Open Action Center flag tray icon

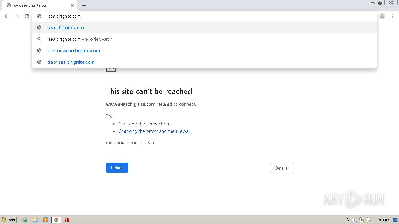coord(369,220)
